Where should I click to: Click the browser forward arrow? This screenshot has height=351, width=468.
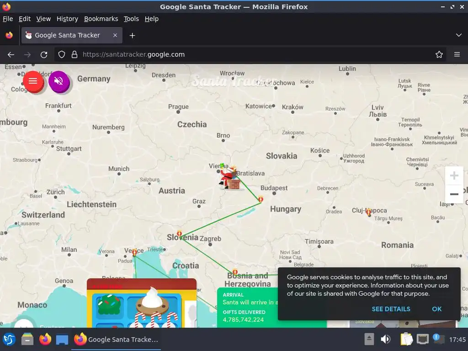(x=27, y=55)
